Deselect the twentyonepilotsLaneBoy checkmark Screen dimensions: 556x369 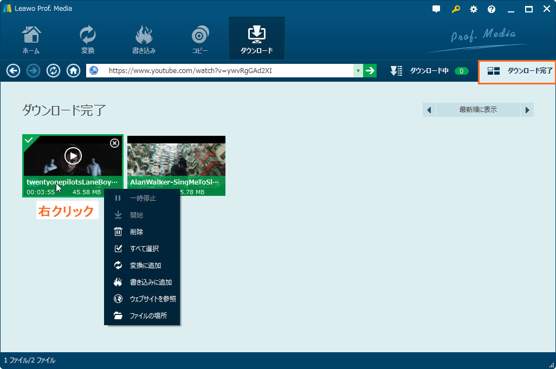click(29, 140)
